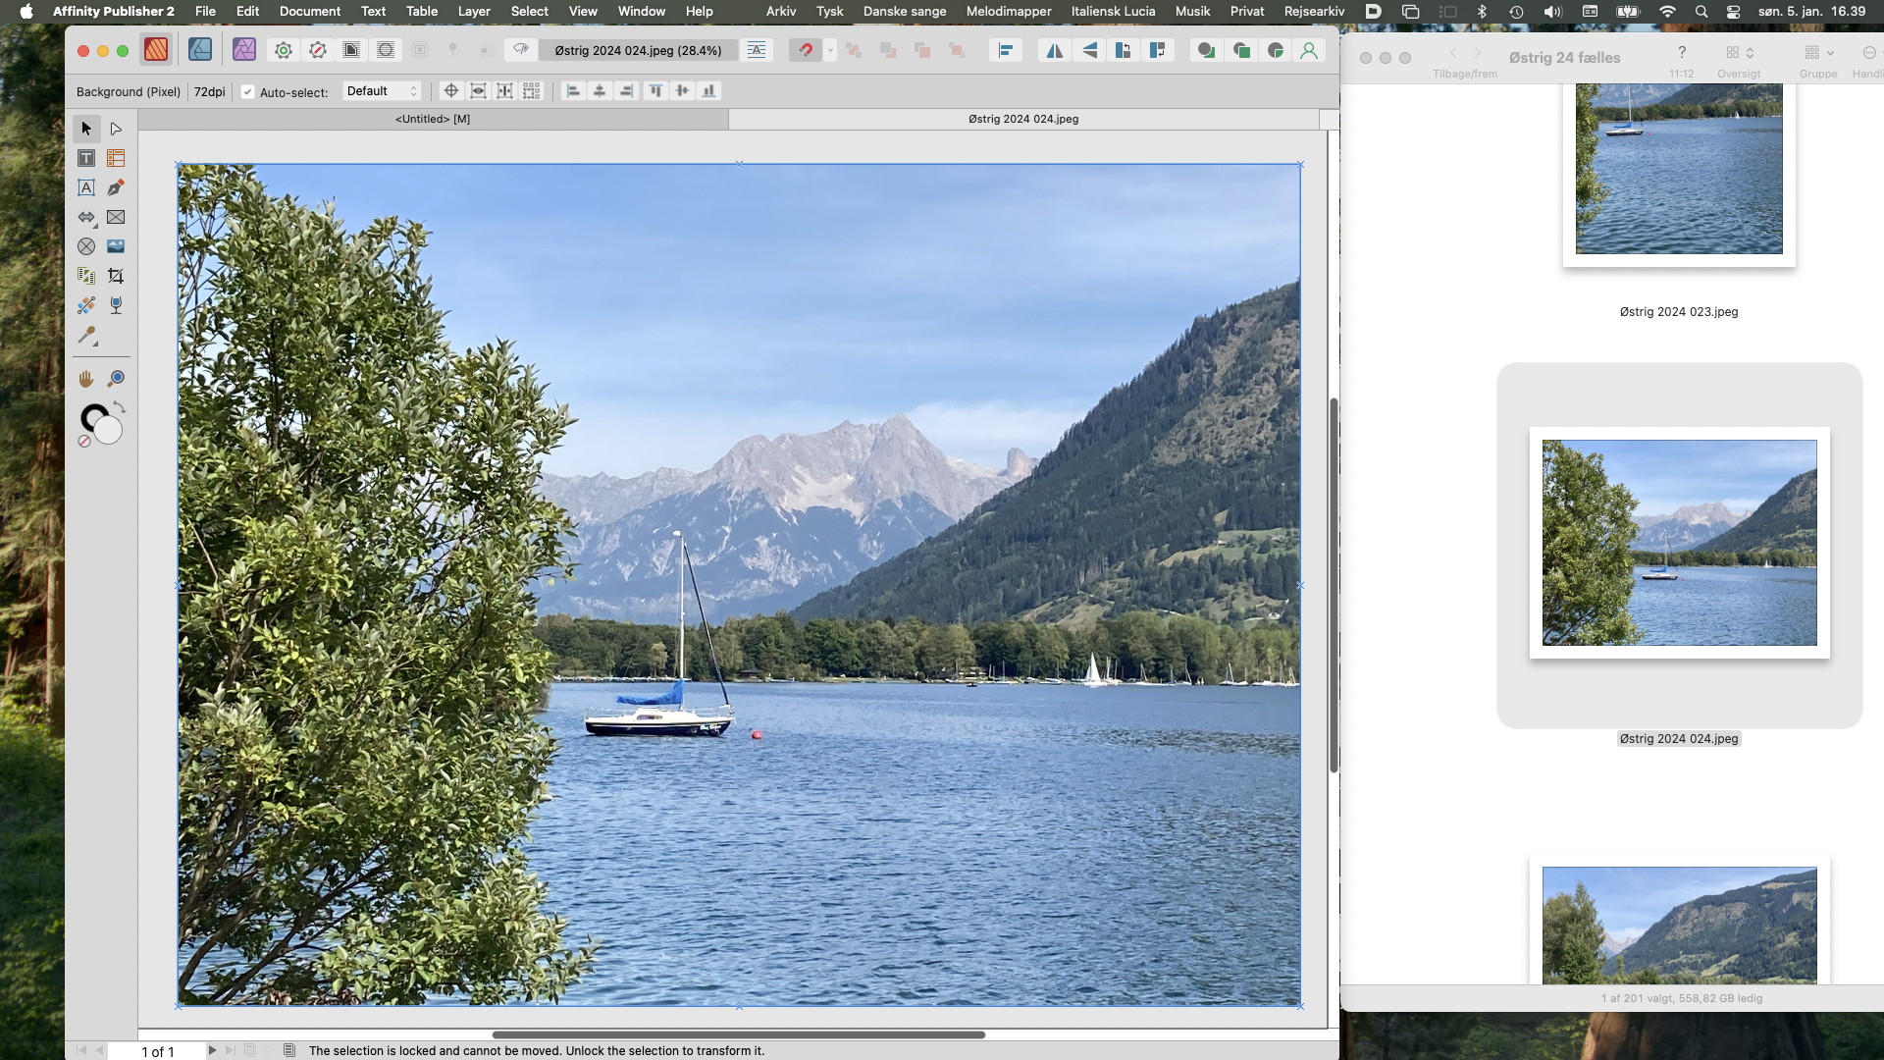Click the Flip Horizontal toolbar icon
The image size is (1884, 1060).
[x=1055, y=50]
